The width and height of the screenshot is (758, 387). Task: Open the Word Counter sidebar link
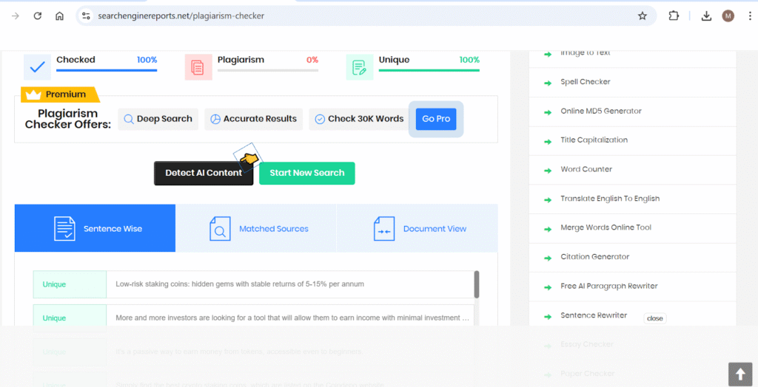[586, 169]
